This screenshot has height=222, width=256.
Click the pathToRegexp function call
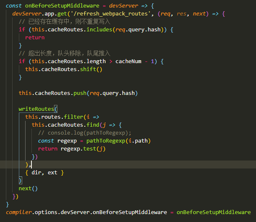coord(106,141)
